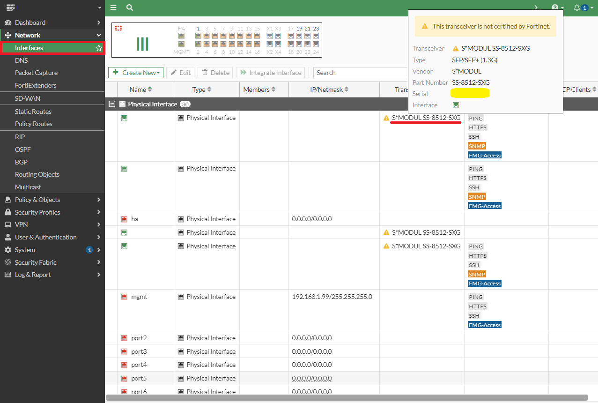The image size is (598, 403).
Task: Select faceplate port 15
Action: click(x=257, y=36)
